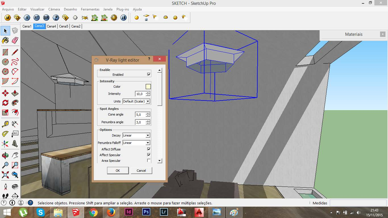Confirm the light editor with OK
388x218 pixels.
118,171
